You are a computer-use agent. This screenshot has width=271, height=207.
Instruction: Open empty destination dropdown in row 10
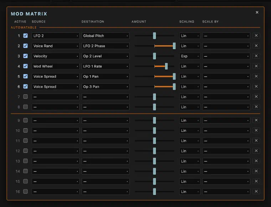coord(106,130)
